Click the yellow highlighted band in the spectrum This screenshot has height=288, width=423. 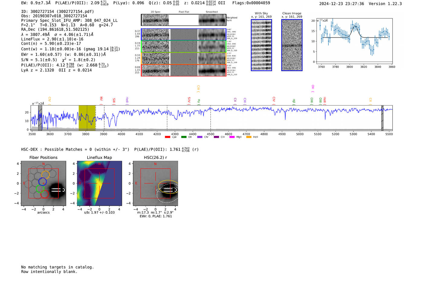click(x=87, y=118)
